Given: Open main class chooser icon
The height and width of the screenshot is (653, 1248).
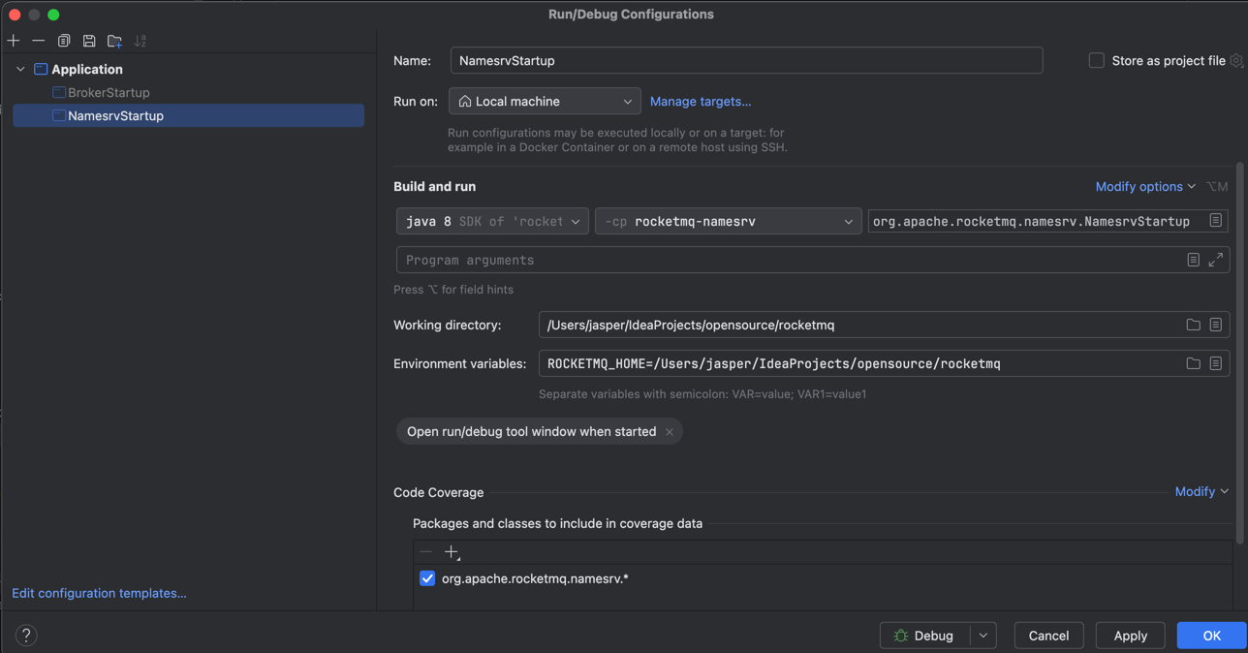Looking at the screenshot, I should (1216, 221).
